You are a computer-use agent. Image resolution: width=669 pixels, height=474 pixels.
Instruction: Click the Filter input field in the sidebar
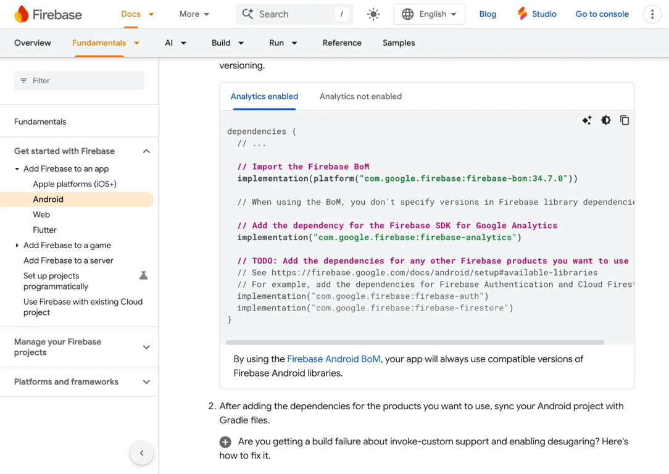pos(79,80)
